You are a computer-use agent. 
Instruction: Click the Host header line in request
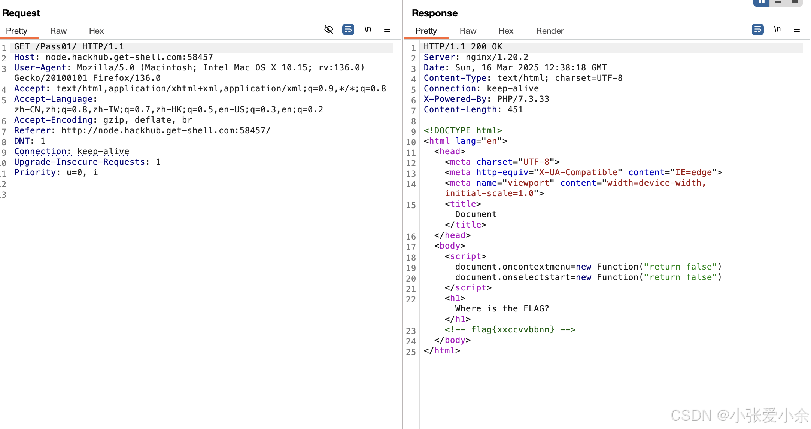[113, 57]
